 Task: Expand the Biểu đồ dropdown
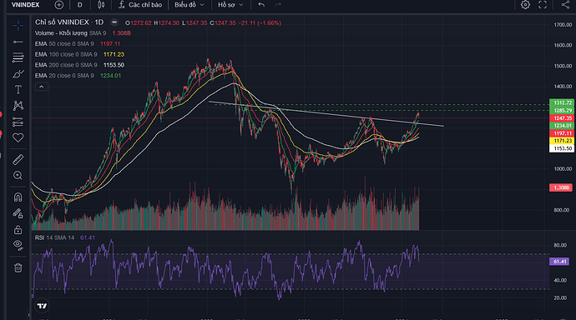tap(189, 5)
